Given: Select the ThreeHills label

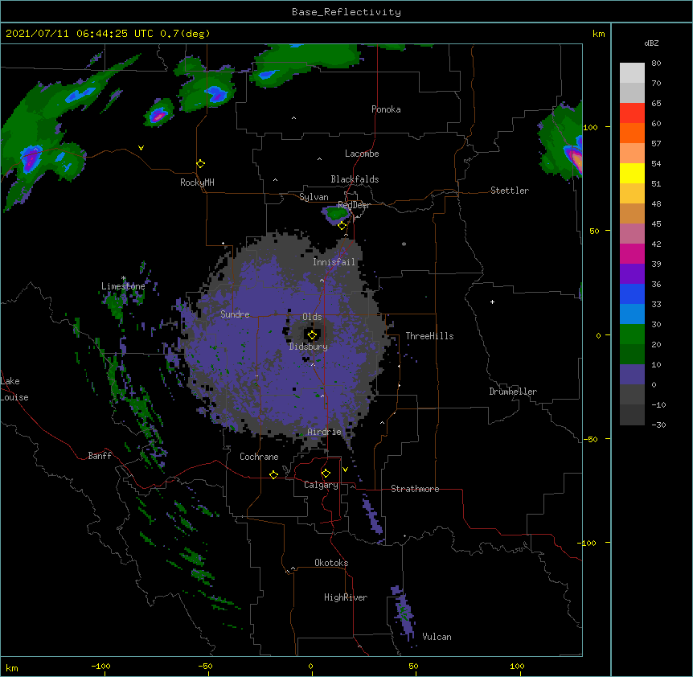Looking at the screenshot, I should pos(429,336).
